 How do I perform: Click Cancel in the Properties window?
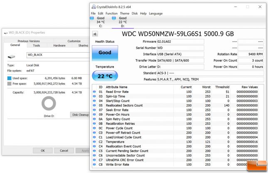pos(64,151)
